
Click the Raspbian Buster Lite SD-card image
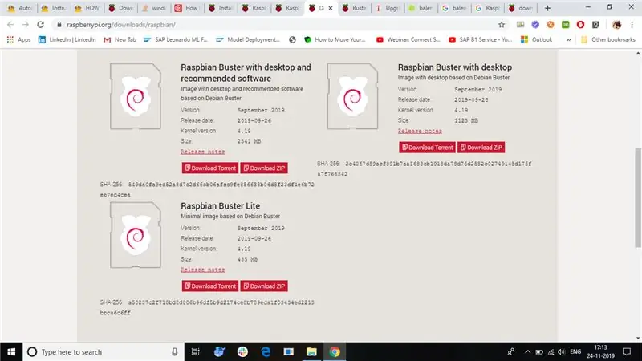coord(136,235)
